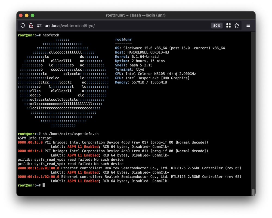Click the 'Uptime: 2 hours, 15 mins' line
Screen dimensions: 272x218
pyautogui.click(x=140, y=61)
